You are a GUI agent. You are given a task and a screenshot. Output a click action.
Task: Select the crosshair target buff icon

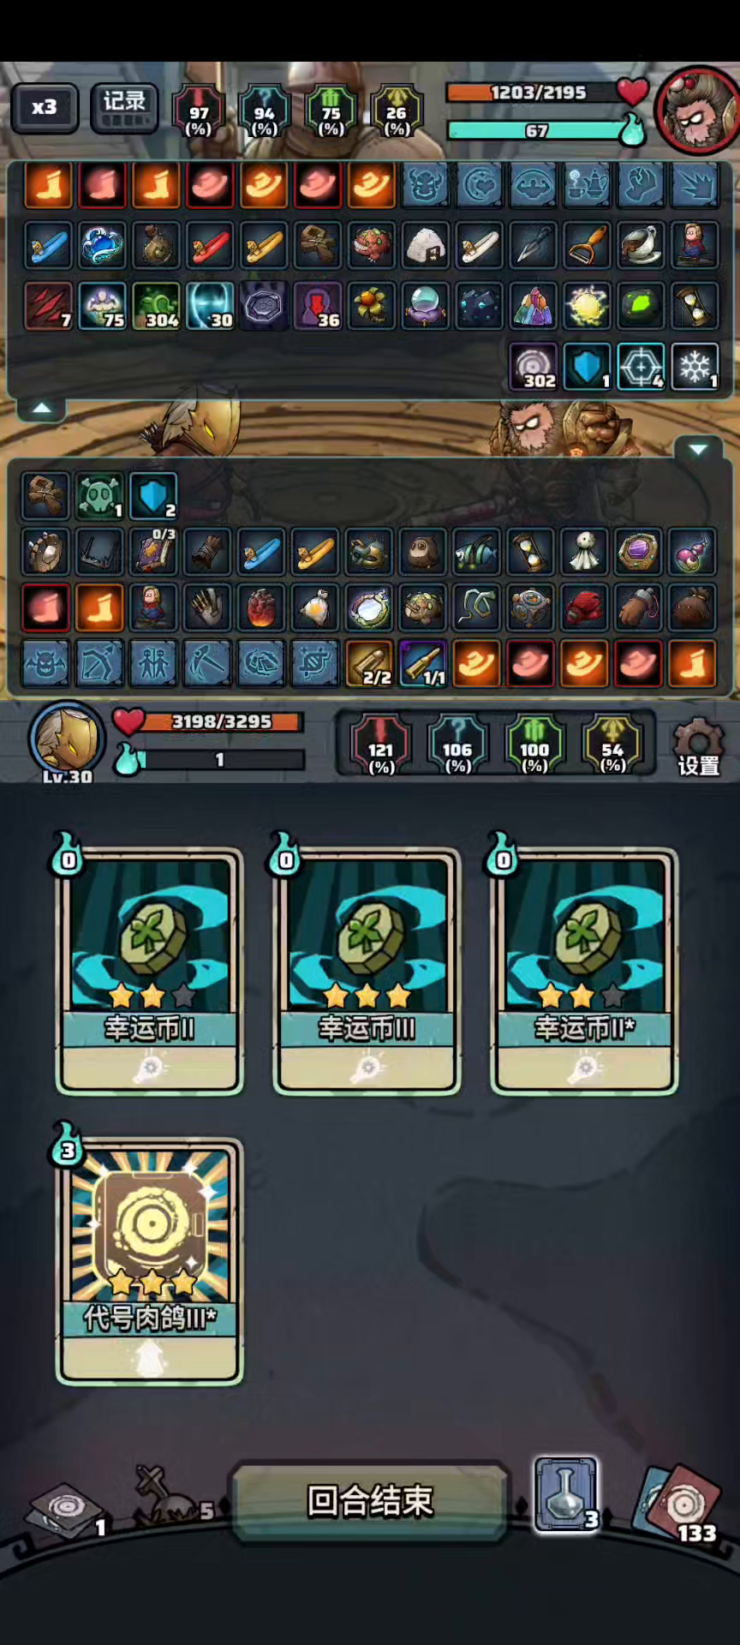click(641, 367)
